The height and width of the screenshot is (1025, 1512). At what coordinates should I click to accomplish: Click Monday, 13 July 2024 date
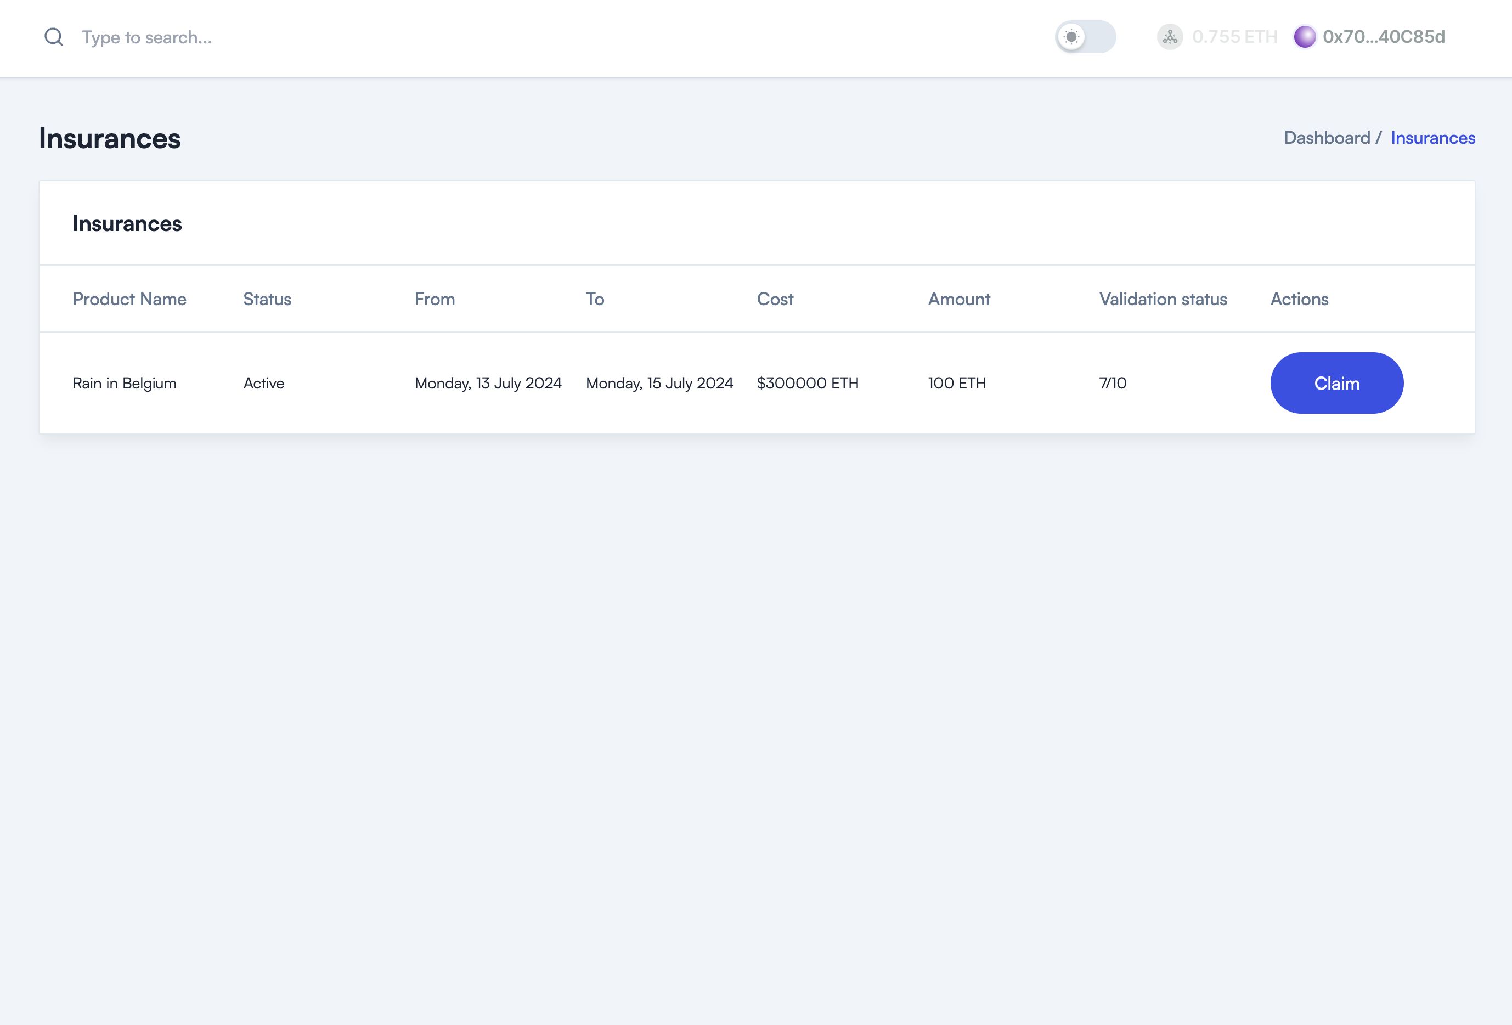click(488, 384)
